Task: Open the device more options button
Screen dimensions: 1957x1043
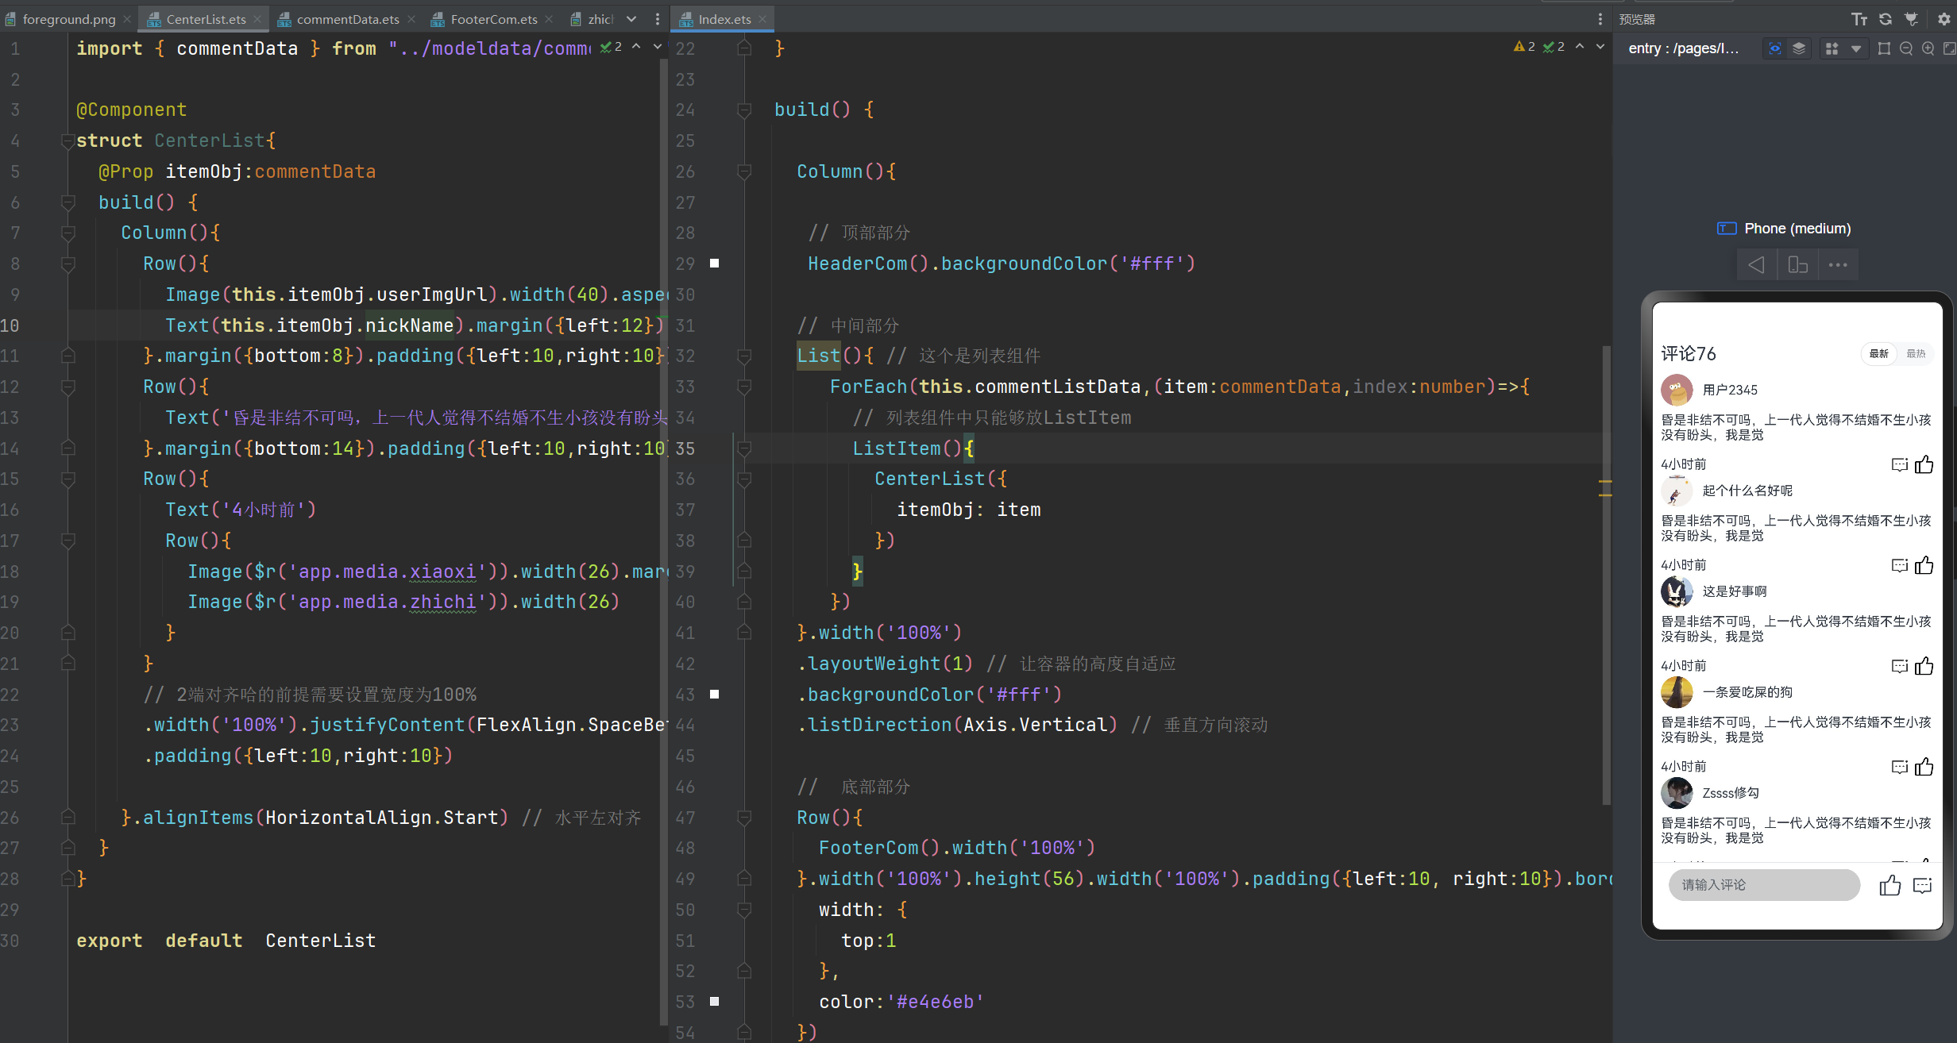Action: tap(1838, 264)
